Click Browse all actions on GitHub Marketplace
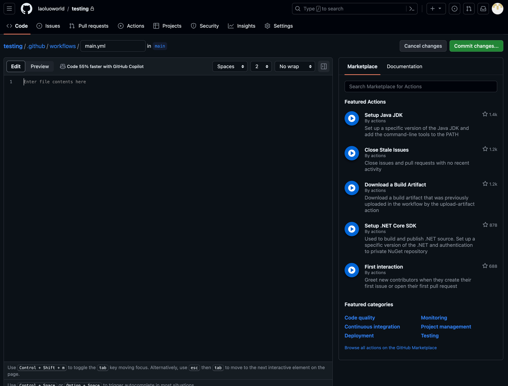This screenshot has height=386, width=508. (390, 347)
